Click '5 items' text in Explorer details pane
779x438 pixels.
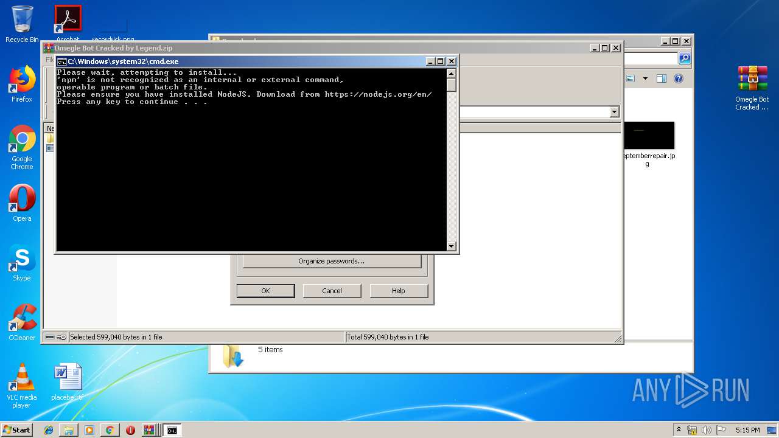point(270,350)
